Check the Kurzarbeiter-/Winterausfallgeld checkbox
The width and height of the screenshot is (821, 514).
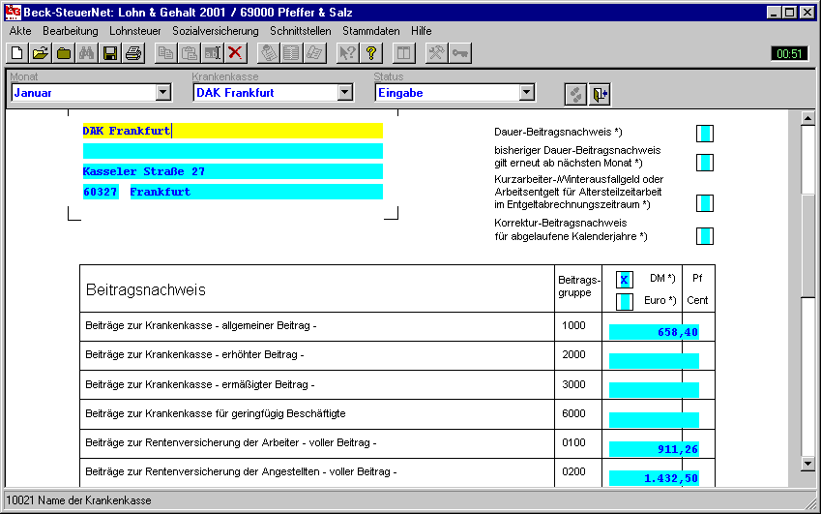pyautogui.click(x=705, y=203)
